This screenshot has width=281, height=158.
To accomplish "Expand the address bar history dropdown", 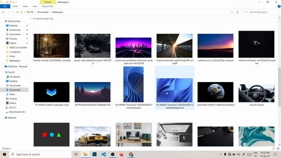I will [x=232, y=12].
